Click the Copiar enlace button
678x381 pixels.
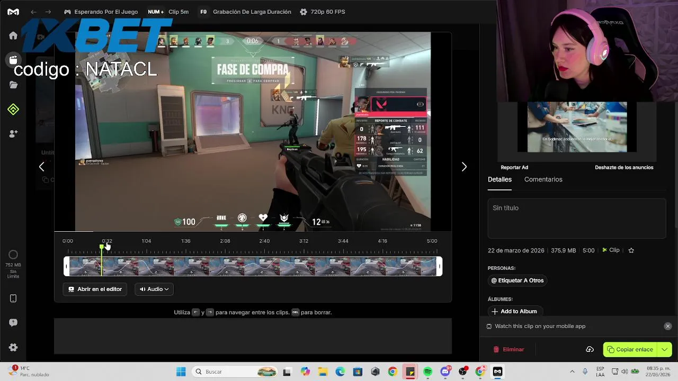(630, 349)
